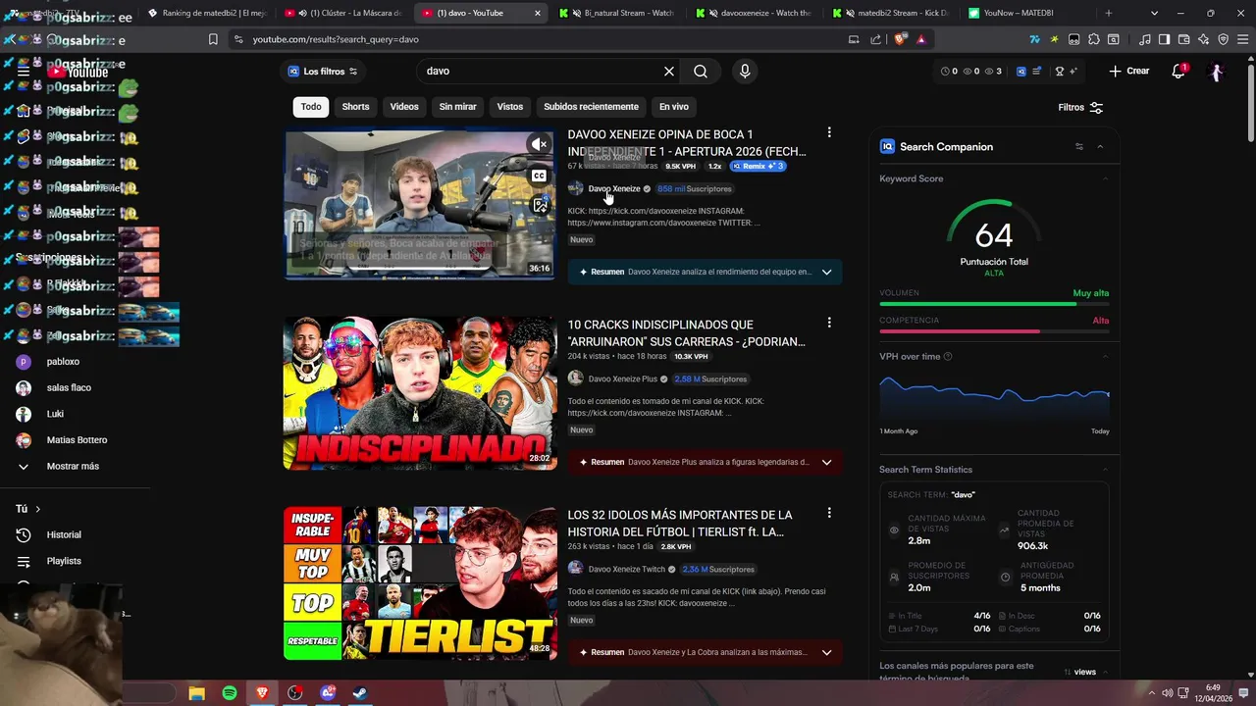The height and width of the screenshot is (706, 1256).
Task: Select the Sin mirar filter chip
Action: [458, 107]
